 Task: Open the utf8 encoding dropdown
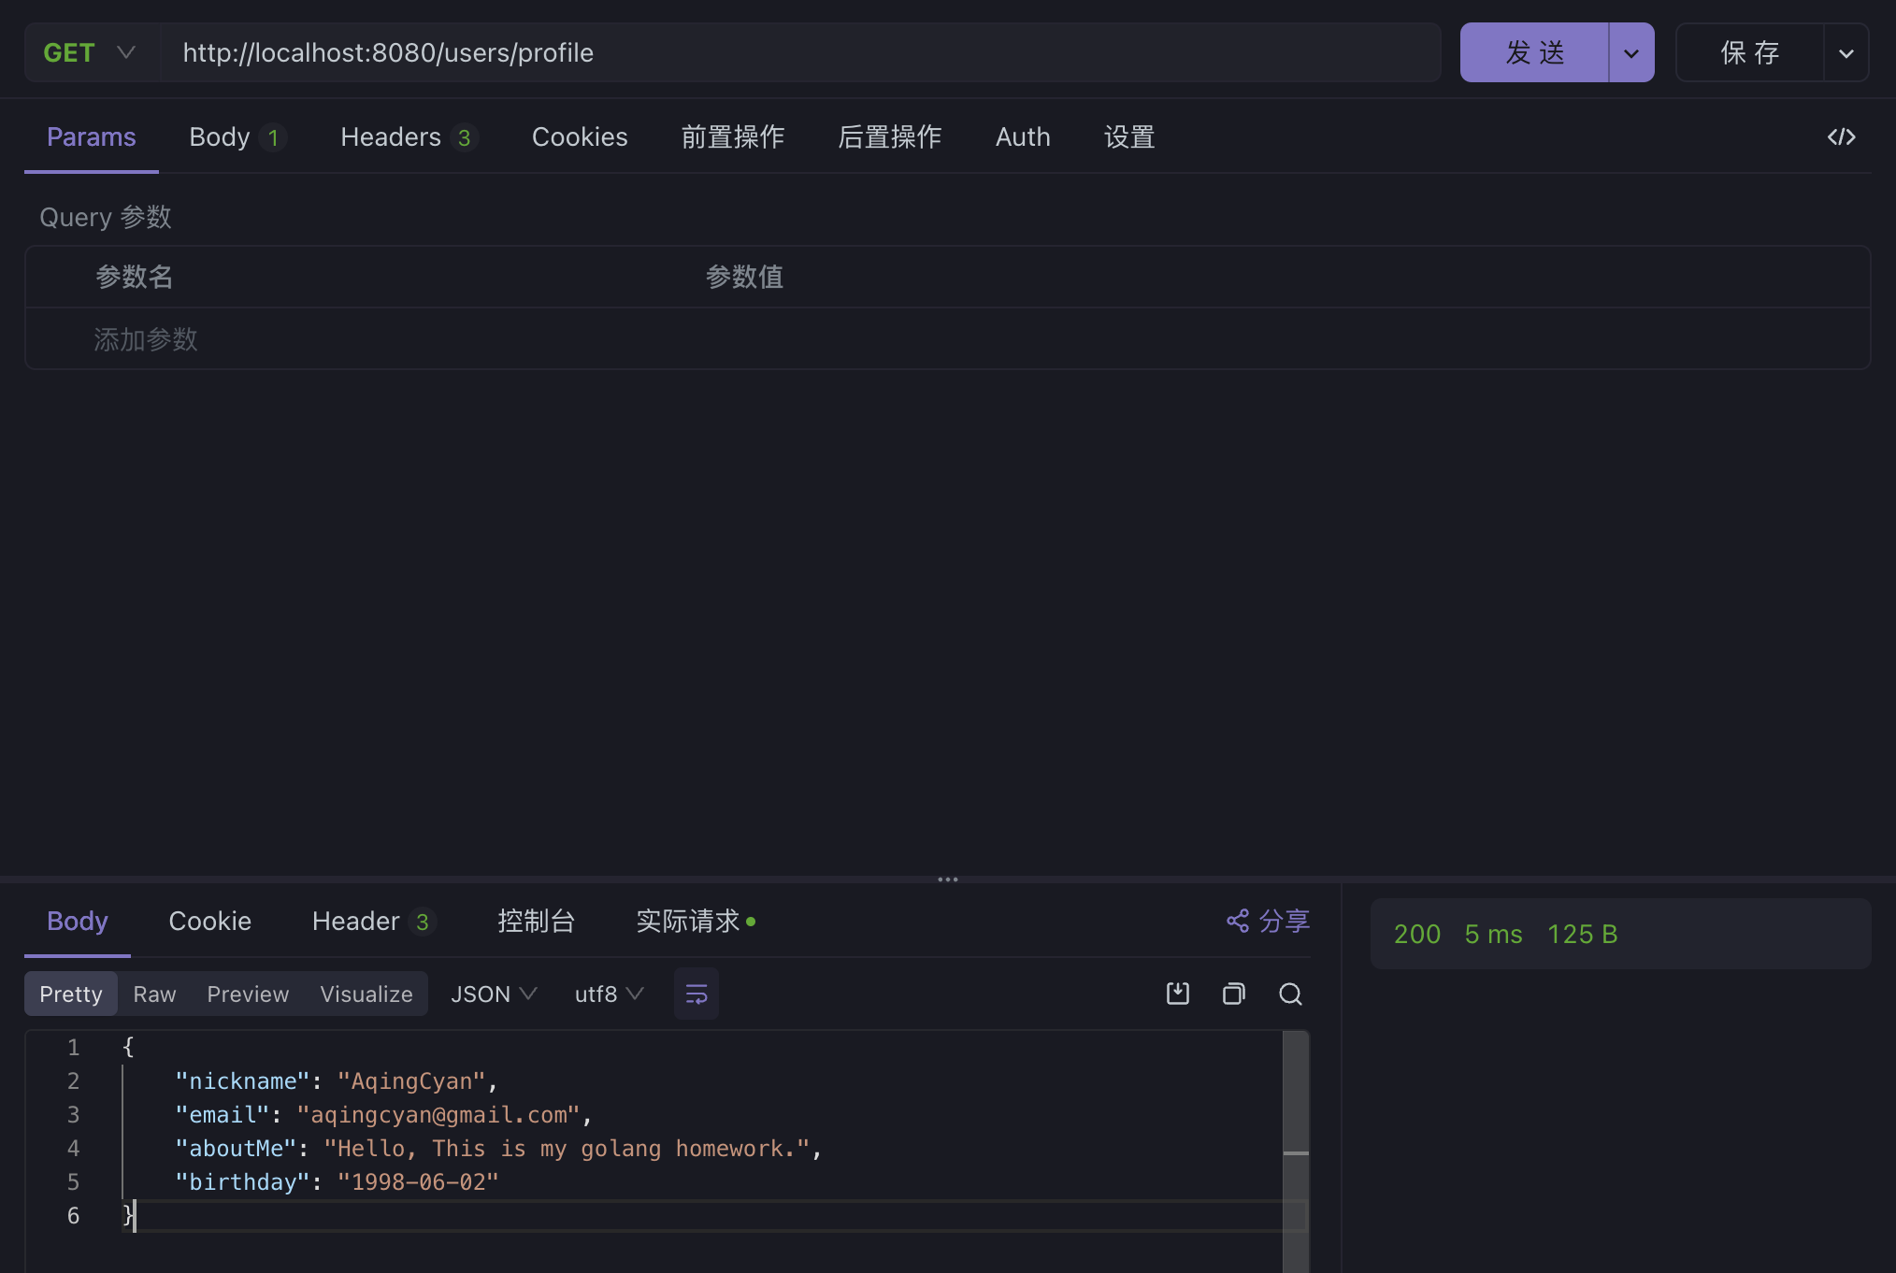(x=609, y=994)
